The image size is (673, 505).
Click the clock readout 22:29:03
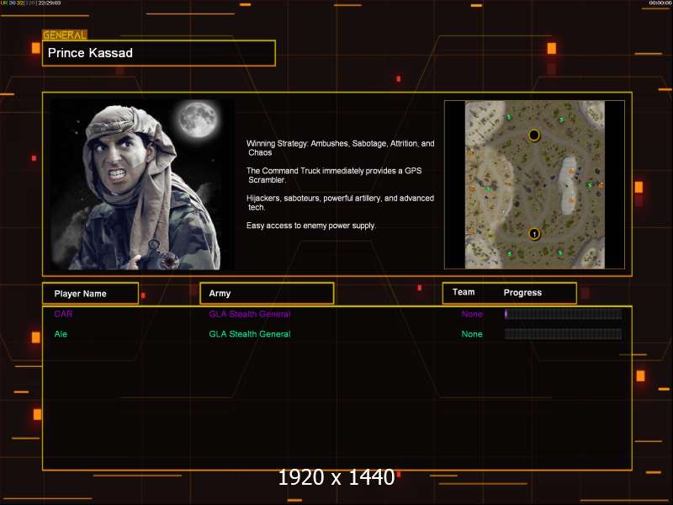[x=50, y=3]
